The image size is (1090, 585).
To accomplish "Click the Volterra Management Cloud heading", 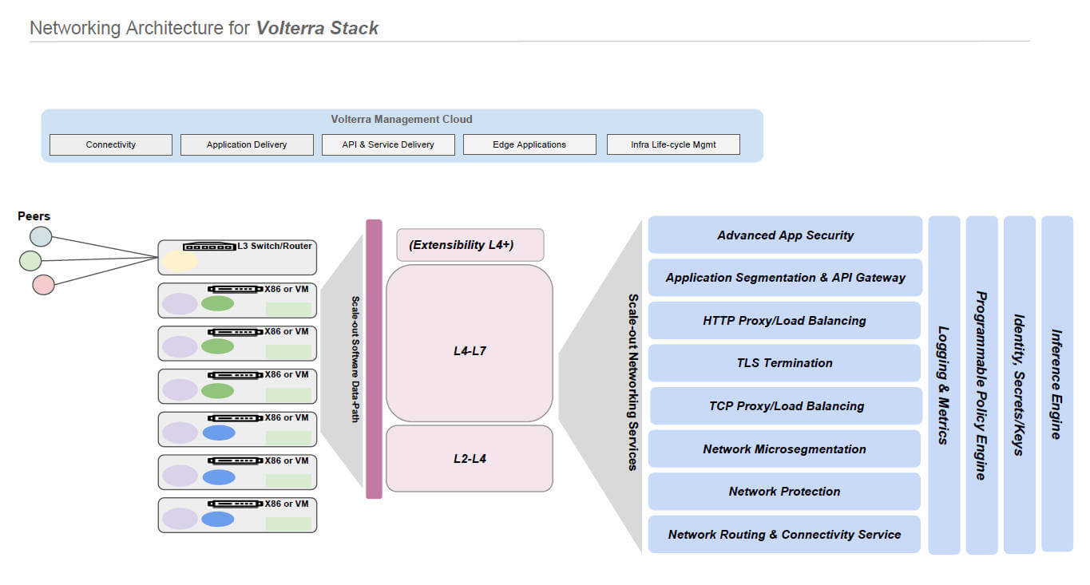I will [402, 119].
